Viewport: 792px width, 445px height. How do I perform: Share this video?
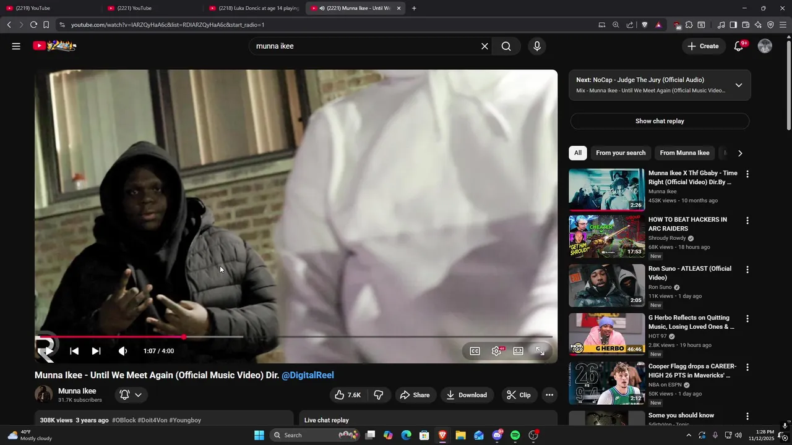pyautogui.click(x=415, y=395)
